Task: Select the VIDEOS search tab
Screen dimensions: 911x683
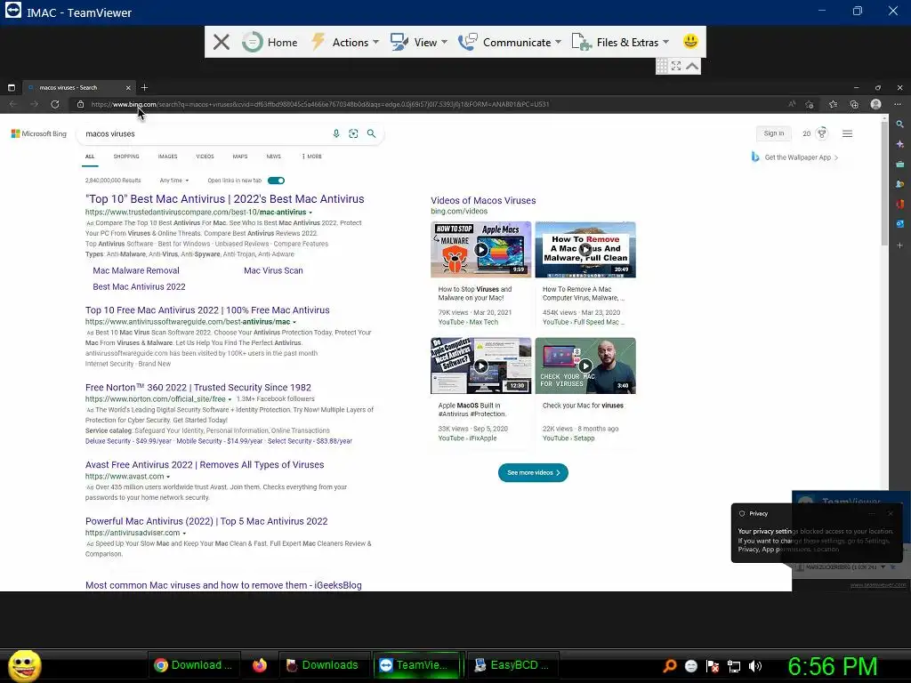Action: coord(205,157)
